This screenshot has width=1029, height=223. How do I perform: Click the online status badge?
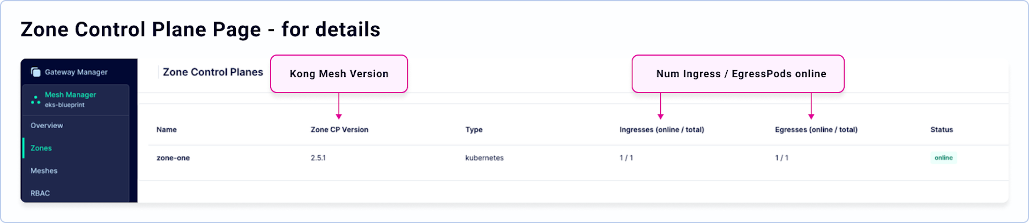pyautogui.click(x=943, y=158)
